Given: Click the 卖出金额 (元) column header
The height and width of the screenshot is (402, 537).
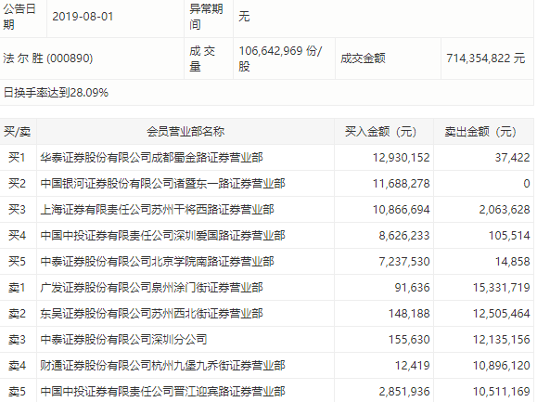Looking at the screenshot, I should pos(480,132).
